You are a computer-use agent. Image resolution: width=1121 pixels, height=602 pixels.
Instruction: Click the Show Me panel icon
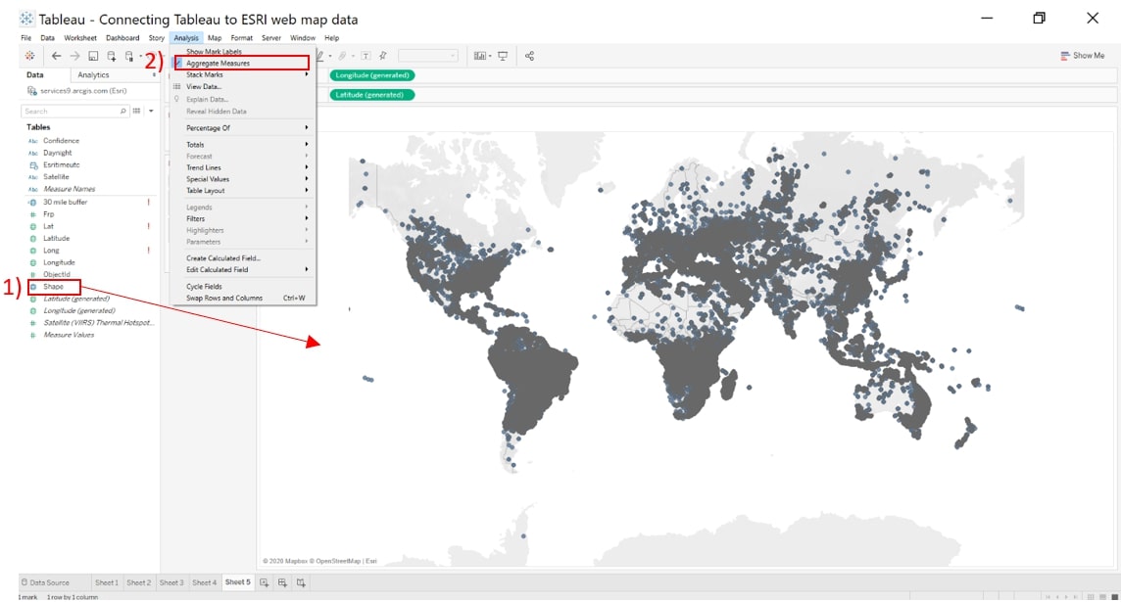pos(1065,56)
